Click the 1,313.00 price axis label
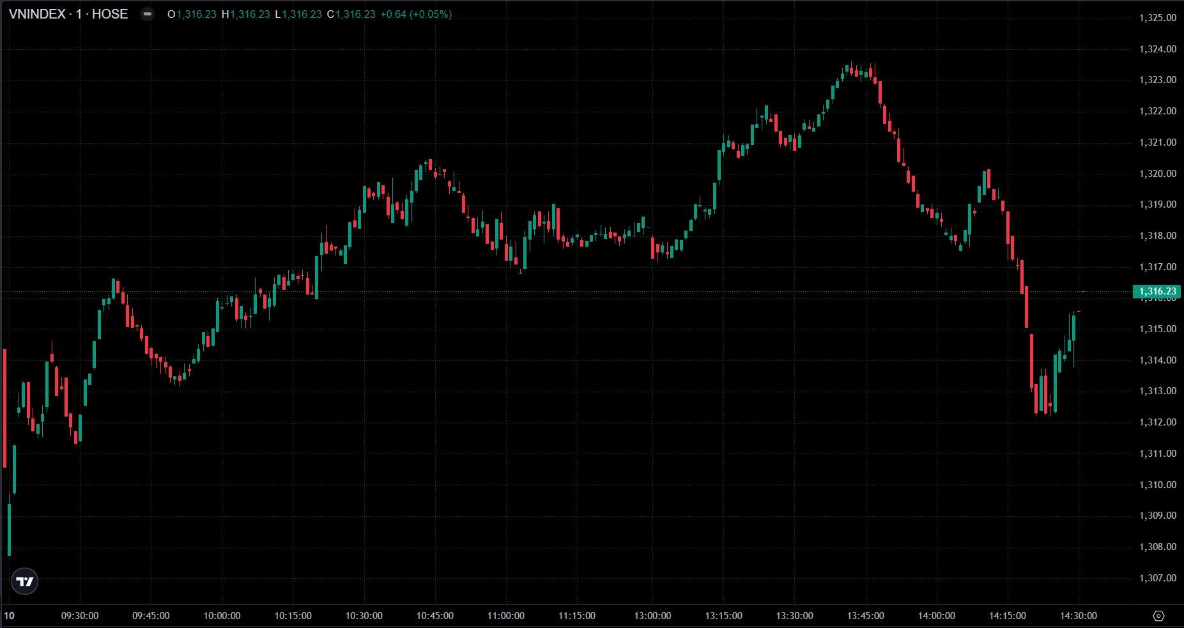1184x628 pixels. pos(1158,391)
